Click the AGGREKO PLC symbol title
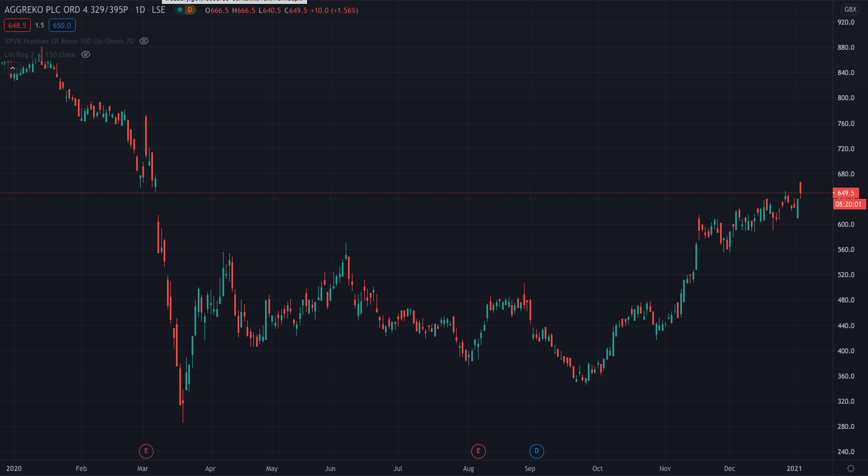The height and width of the screenshot is (476, 868). (66, 10)
